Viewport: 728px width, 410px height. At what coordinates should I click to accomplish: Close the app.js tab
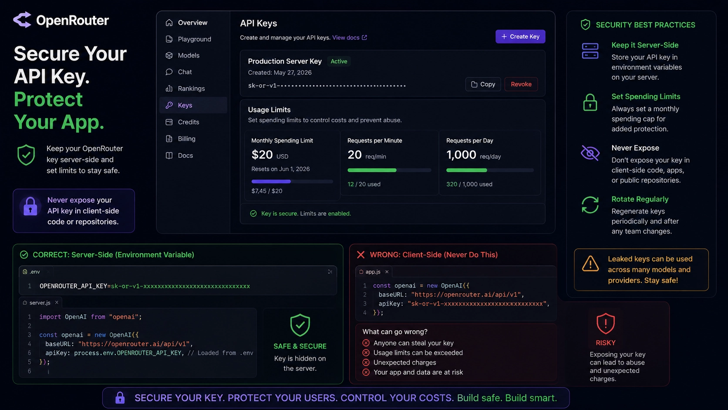tap(387, 271)
